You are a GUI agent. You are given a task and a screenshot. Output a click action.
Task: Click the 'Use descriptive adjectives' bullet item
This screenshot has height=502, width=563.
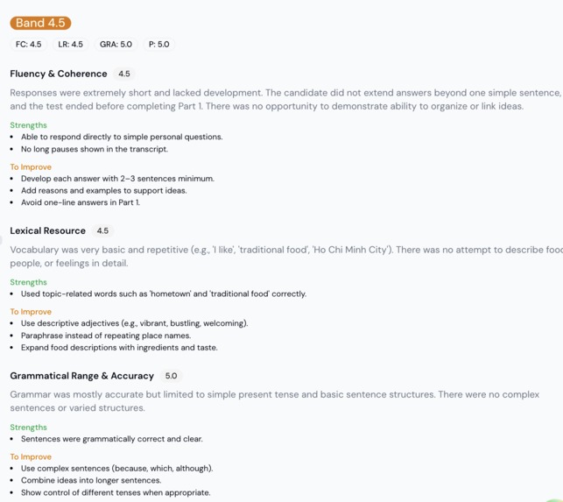pos(134,323)
